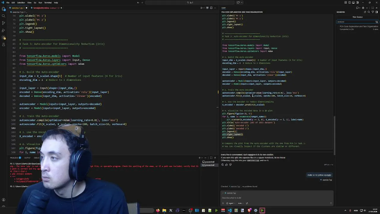
Task: Open the Search view in the activity bar
Action: click(x=3, y=16)
